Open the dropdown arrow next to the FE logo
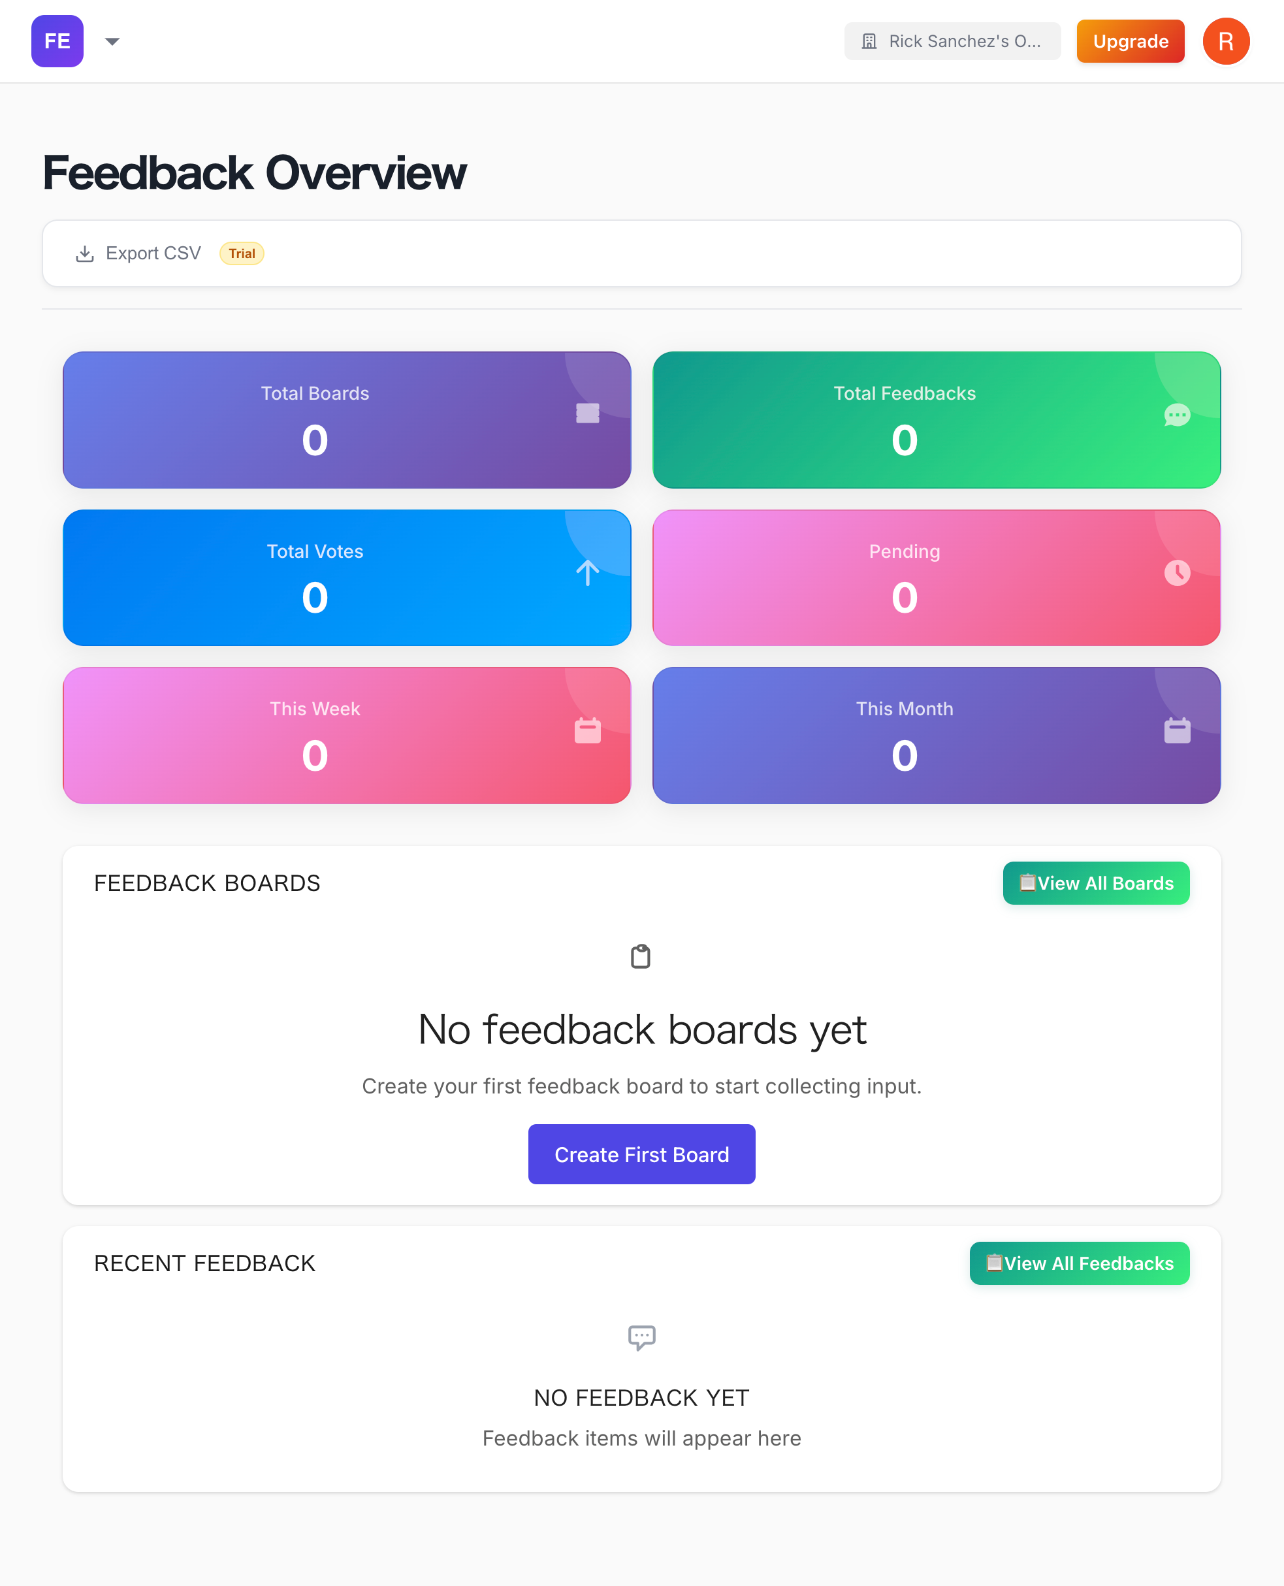 click(x=112, y=42)
